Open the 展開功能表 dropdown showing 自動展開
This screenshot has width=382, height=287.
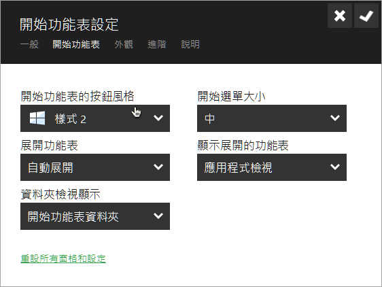[x=95, y=167]
